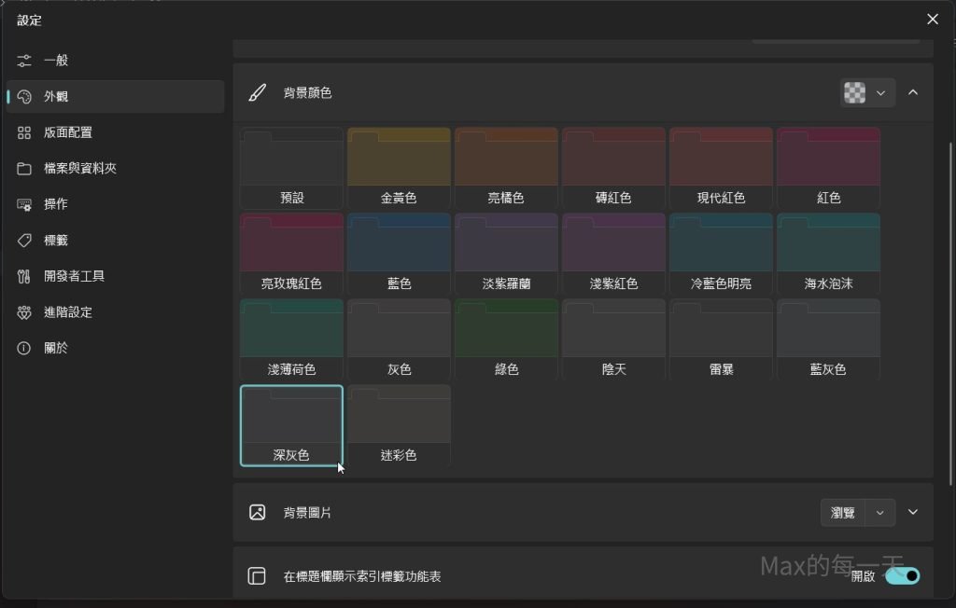
Task: Click the 標籤 tag icon
Action: 24,241
